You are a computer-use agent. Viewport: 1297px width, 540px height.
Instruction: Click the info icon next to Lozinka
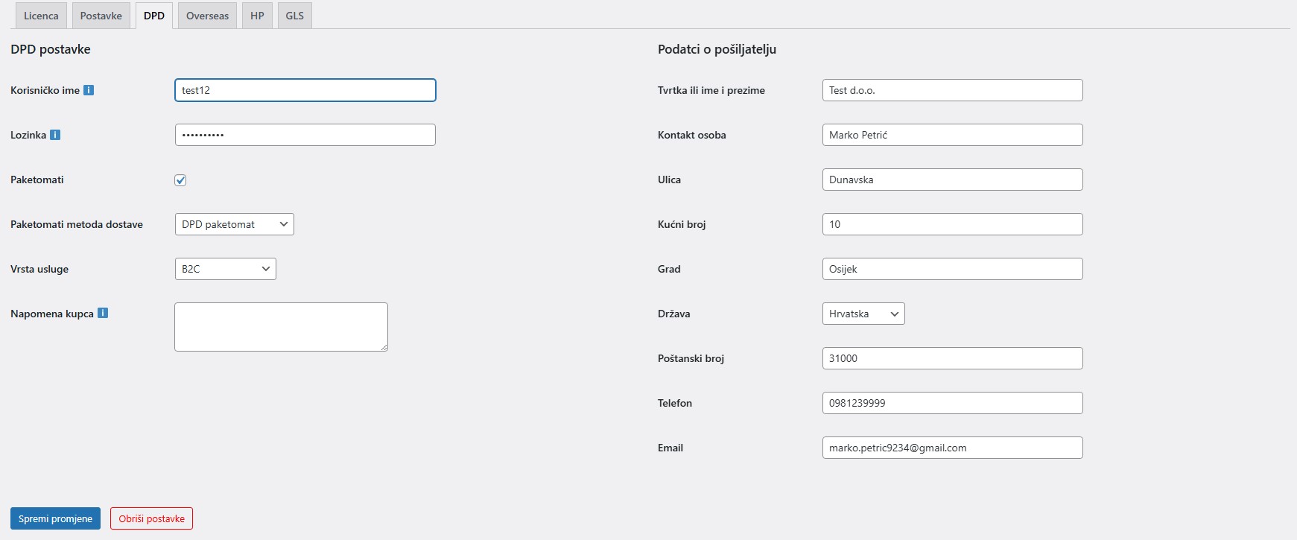55,135
